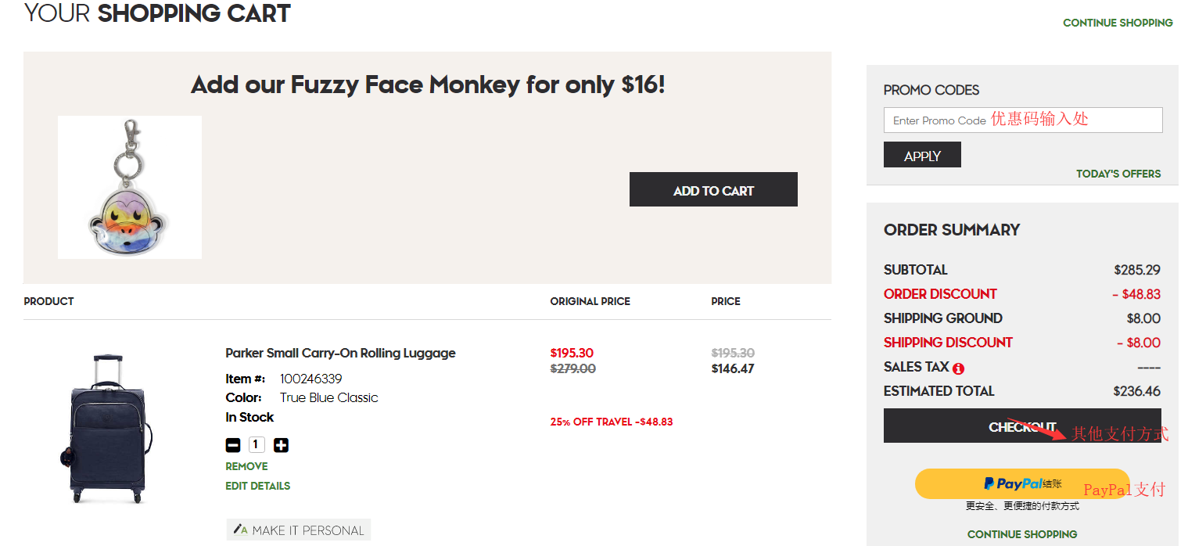
Task: Click the 25% Off Travel promotion text
Action: point(611,422)
